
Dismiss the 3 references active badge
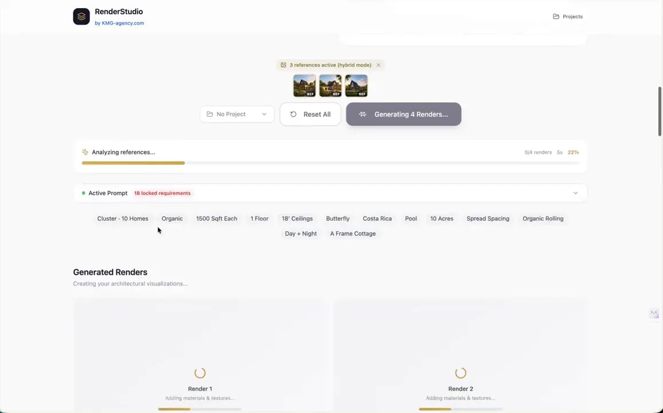click(379, 65)
